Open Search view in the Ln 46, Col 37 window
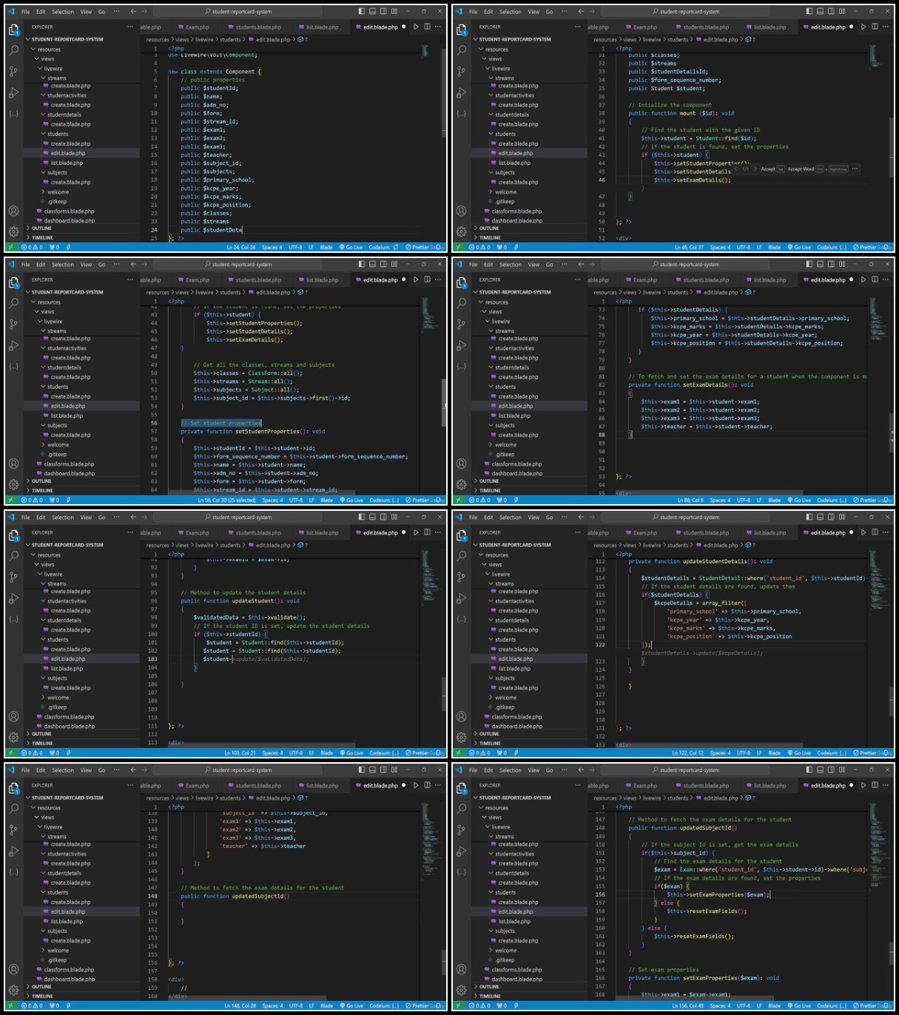 tap(461, 50)
